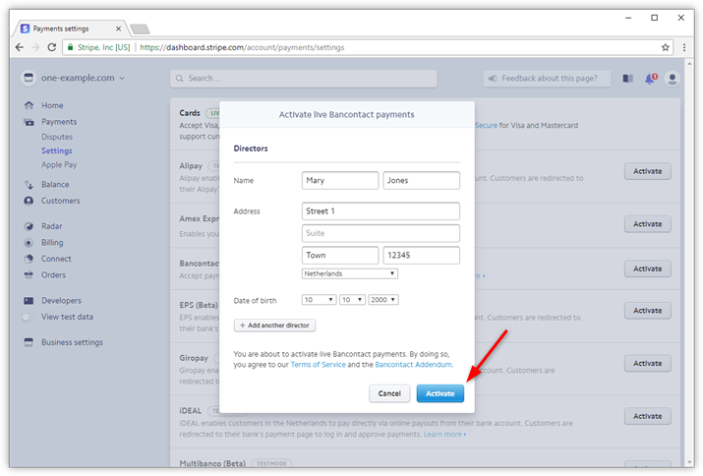Click Feedback about this page field

[547, 79]
